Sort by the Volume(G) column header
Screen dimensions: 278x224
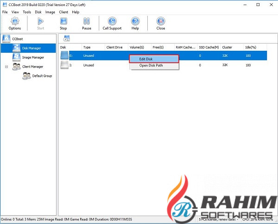(x=139, y=47)
